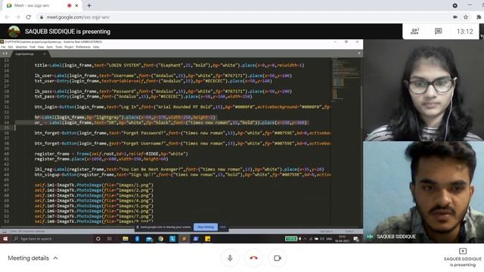Click line 31 btn_login code
The height and width of the screenshot is (272, 484).
click(182, 107)
